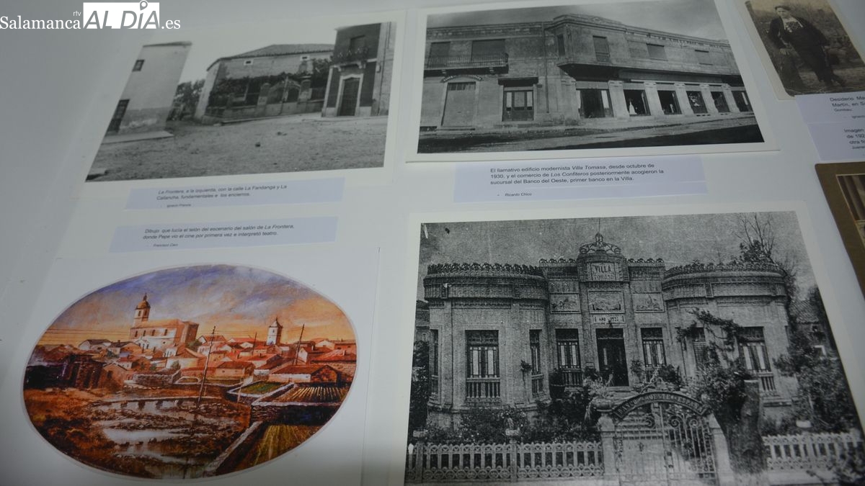Click the smaller bell tower in the painting
This screenshot has width=865, height=486.
pyautogui.click(x=274, y=332)
